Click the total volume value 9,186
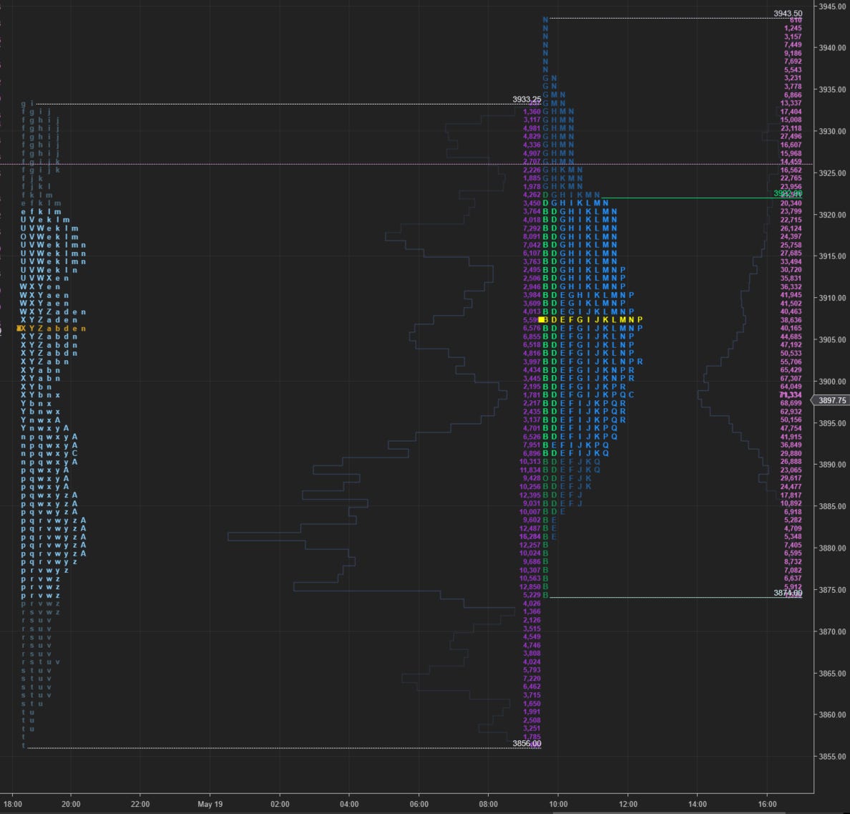 tap(793, 53)
